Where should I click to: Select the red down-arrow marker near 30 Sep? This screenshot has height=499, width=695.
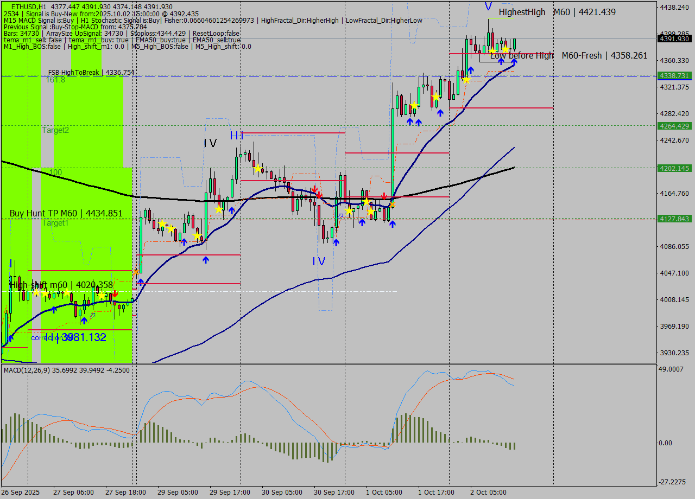pyautogui.click(x=315, y=189)
